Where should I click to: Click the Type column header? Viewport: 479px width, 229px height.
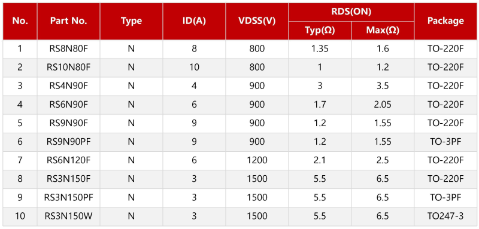tap(131, 21)
